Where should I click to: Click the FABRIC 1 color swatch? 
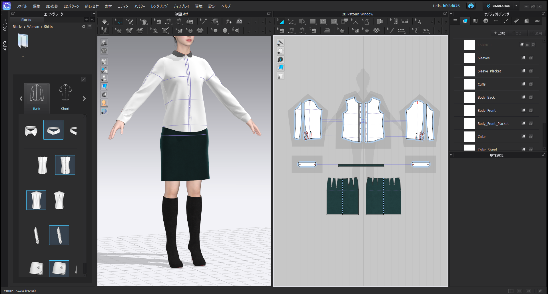coord(469,45)
